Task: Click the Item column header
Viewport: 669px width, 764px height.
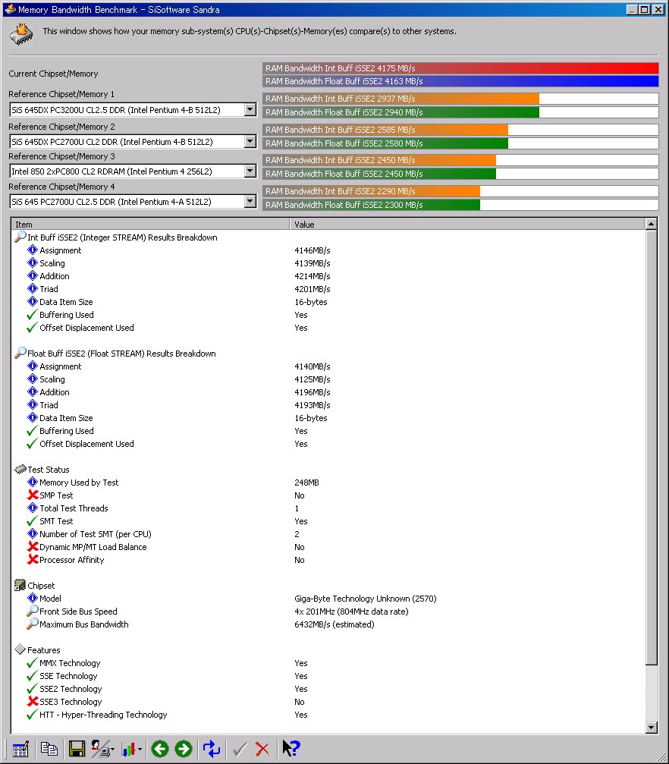Action: [x=150, y=224]
